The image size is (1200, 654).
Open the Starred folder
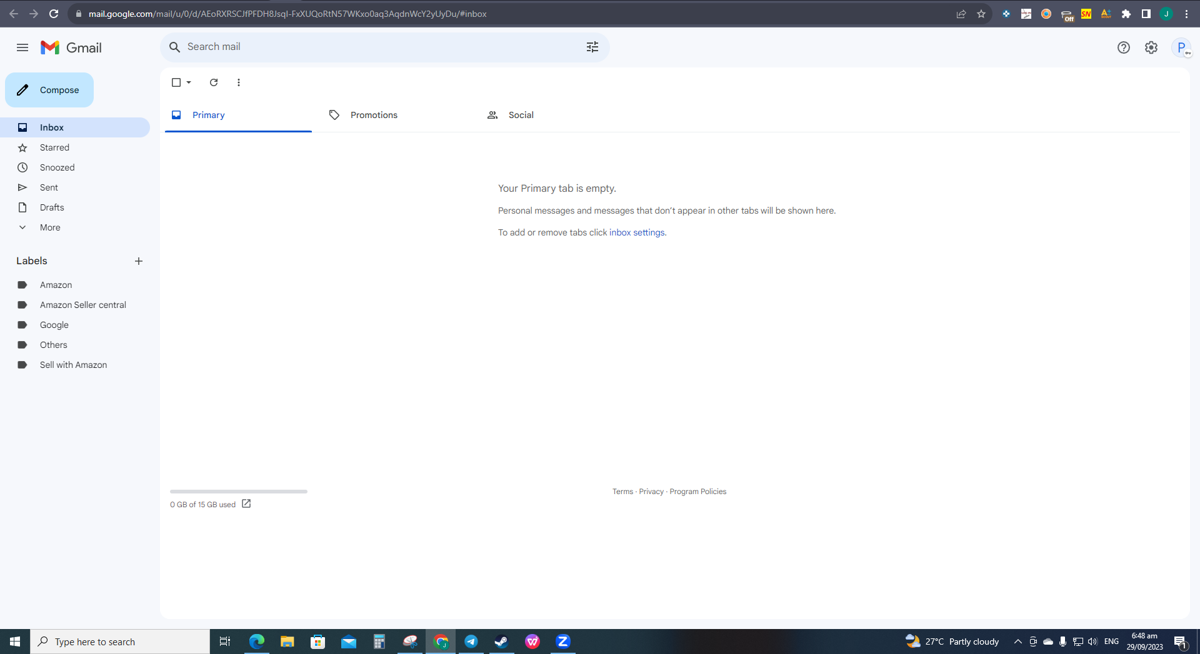point(75,147)
